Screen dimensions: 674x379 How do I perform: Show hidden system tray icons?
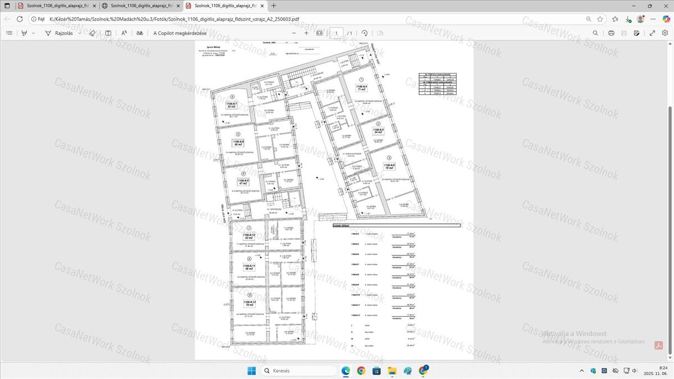(x=582, y=371)
